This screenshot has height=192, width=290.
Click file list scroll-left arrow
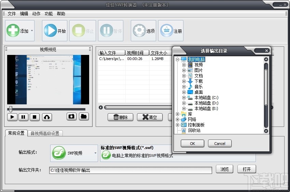[x=101, y=107]
